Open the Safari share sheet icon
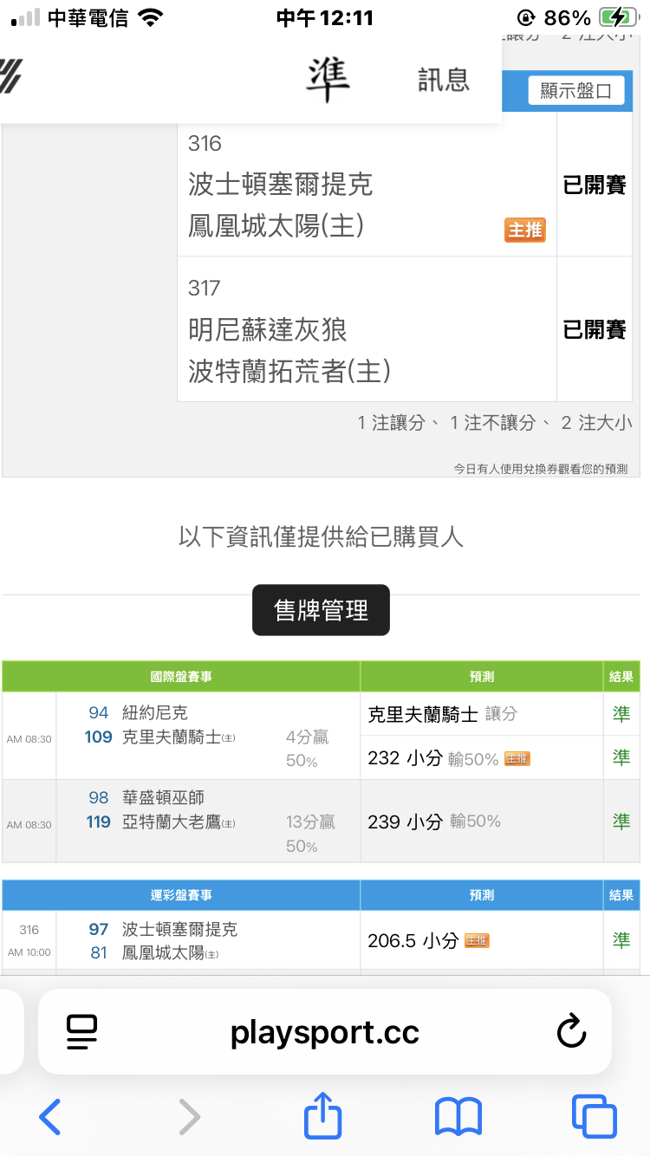 click(323, 1114)
